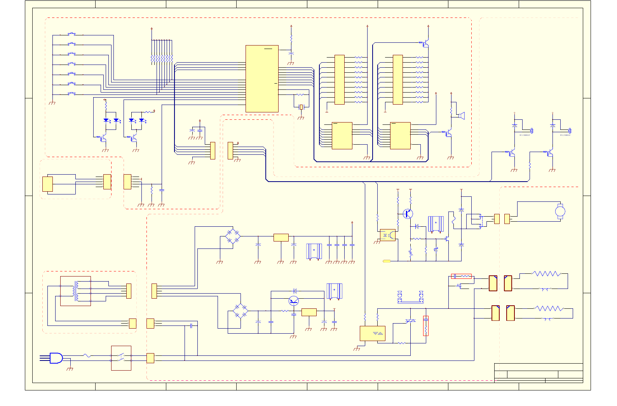This screenshot has width=617, height=406.
Task: Click the circled PNP transistor above the optocoupler
Action: tap(408, 213)
